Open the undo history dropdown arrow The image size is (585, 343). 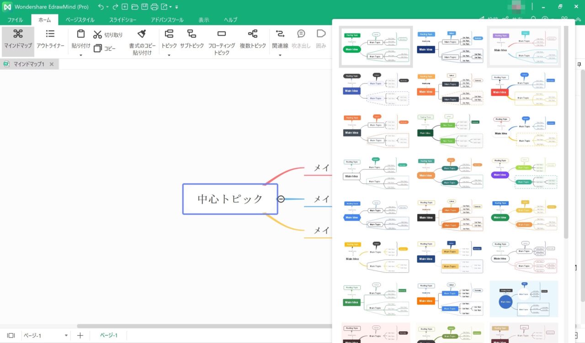pyautogui.click(x=108, y=7)
